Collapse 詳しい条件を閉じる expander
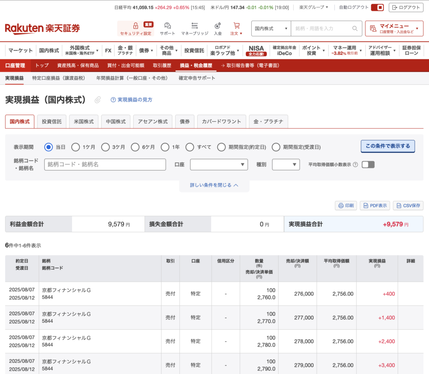 [x=214, y=185]
